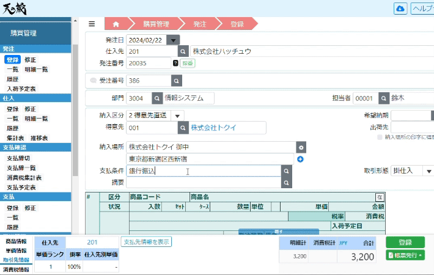Click the 出荷先 input field
This screenshot has width=434, height=275.
[x=413, y=128]
